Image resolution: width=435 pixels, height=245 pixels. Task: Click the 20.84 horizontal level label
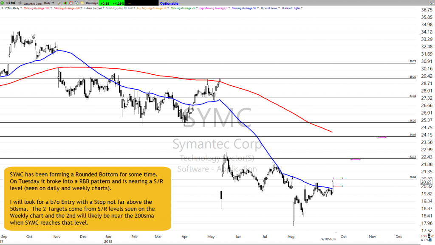click(x=412, y=177)
